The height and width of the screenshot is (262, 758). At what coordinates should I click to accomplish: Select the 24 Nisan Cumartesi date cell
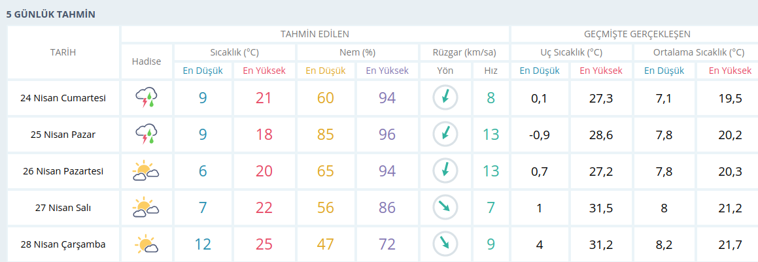coord(63,99)
